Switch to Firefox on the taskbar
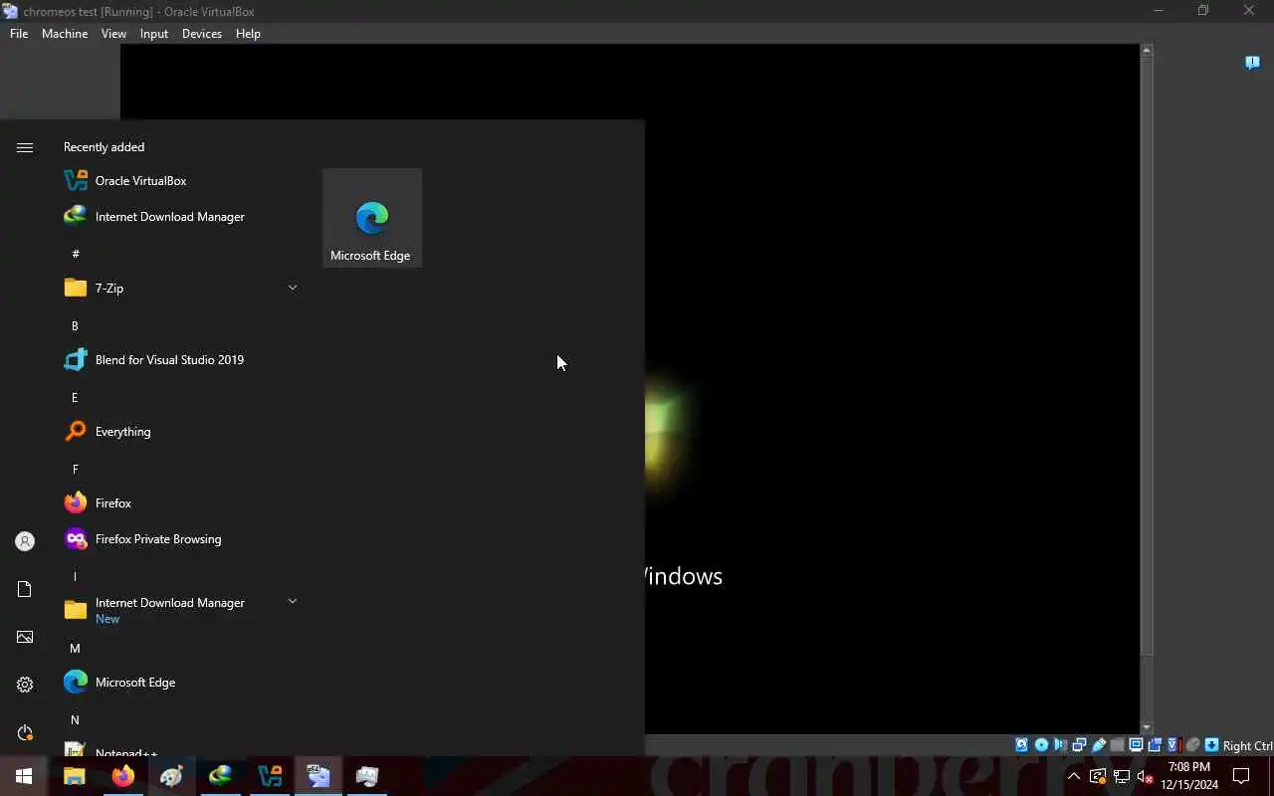Viewport: 1274px width, 796px height. point(123,776)
